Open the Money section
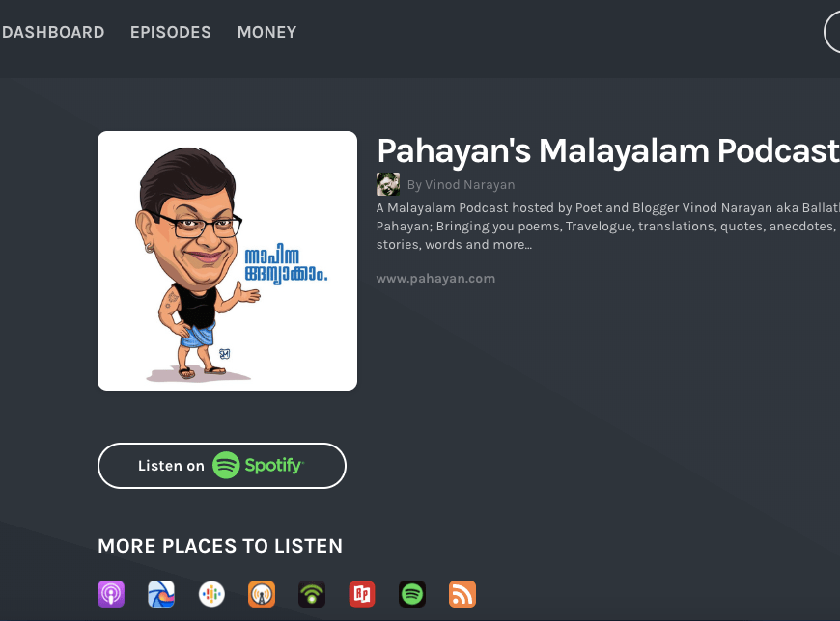Screen dimensions: 840x621 pyautogui.click(x=266, y=32)
